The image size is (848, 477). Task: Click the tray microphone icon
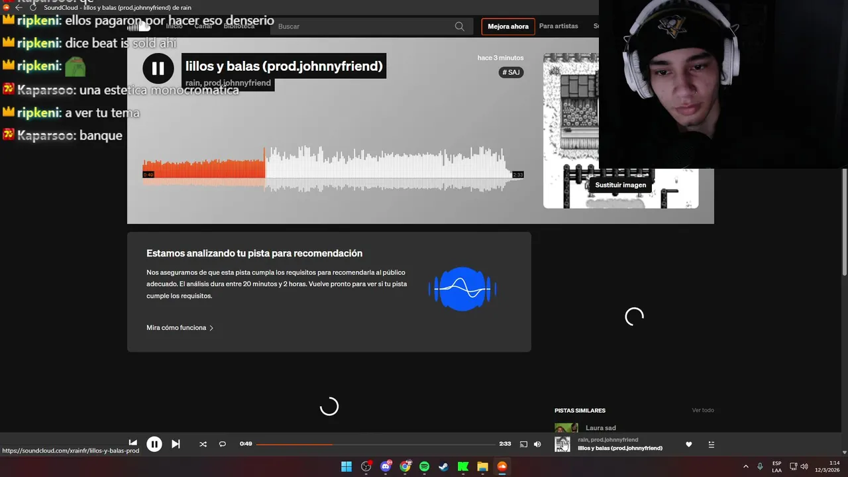pos(760,466)
